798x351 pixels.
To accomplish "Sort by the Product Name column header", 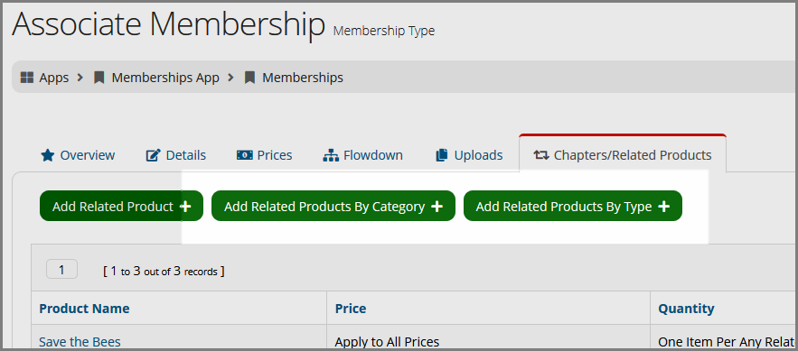I will (84, 309).
